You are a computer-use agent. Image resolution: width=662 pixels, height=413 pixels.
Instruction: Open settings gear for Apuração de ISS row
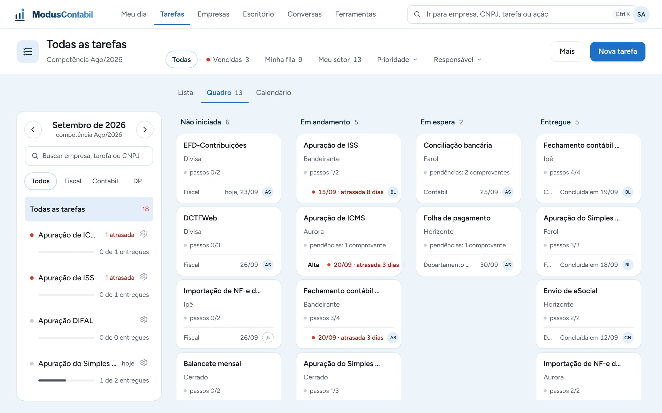coord(144,277)
